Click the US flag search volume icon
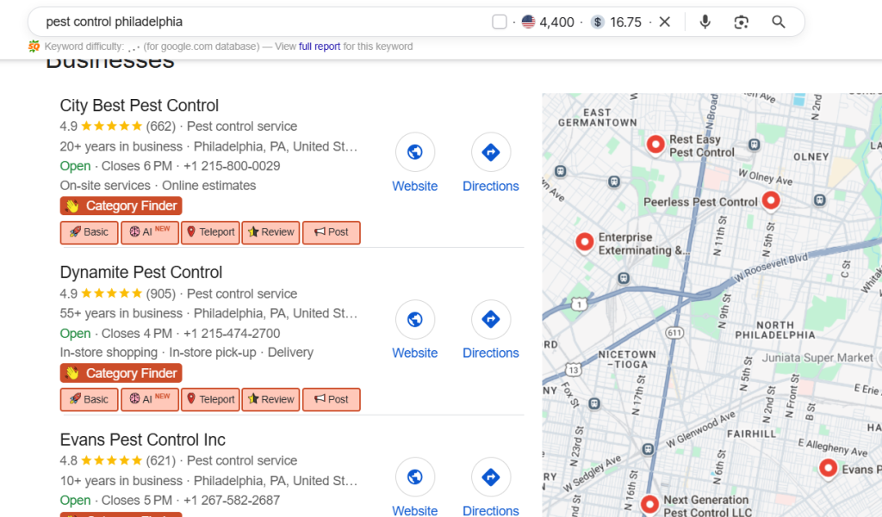 [528, 22]
